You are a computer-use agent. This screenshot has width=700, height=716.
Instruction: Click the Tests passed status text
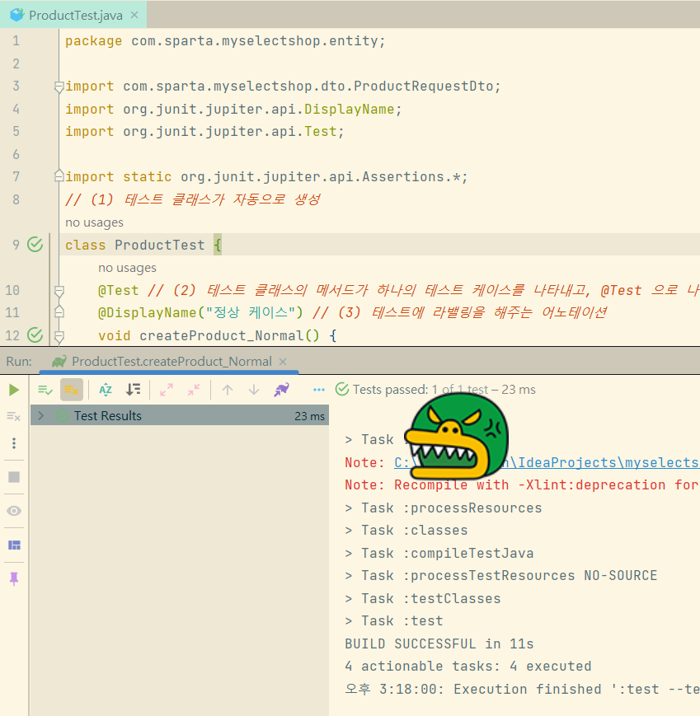coord(444,390)
